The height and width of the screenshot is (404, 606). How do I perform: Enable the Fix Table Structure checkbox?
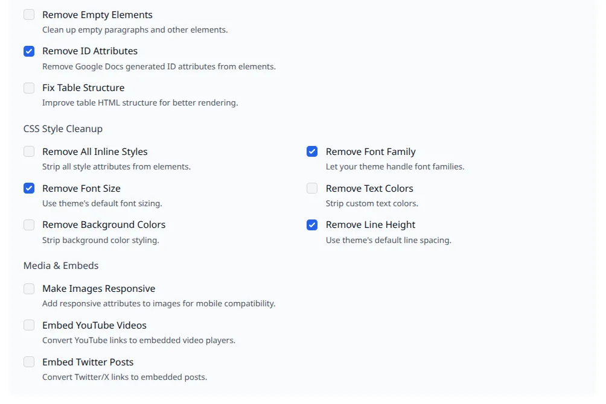tap(28, 88)
